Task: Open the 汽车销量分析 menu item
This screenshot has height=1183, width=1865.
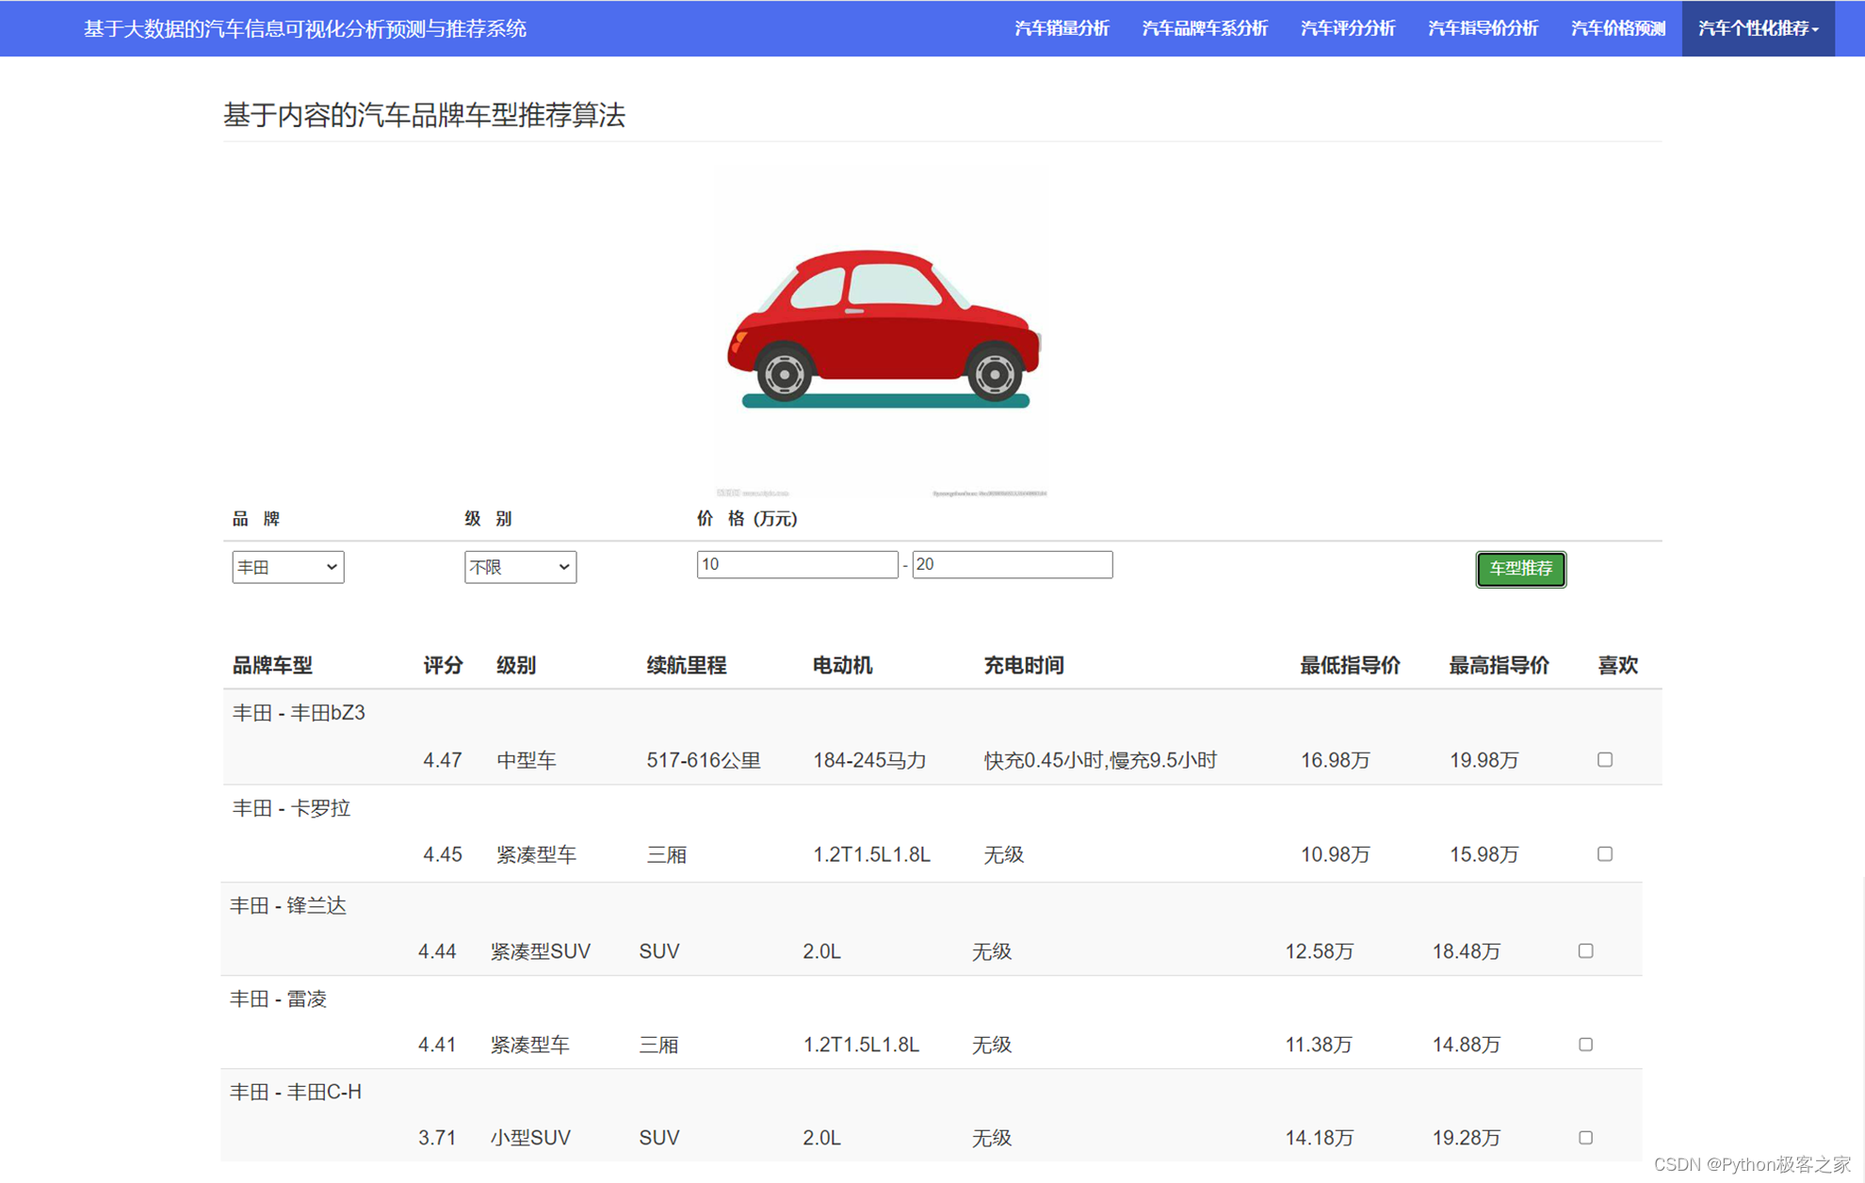Action: pos(1062,28)
